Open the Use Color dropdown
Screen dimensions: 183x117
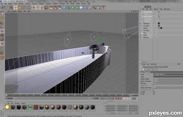168,83
